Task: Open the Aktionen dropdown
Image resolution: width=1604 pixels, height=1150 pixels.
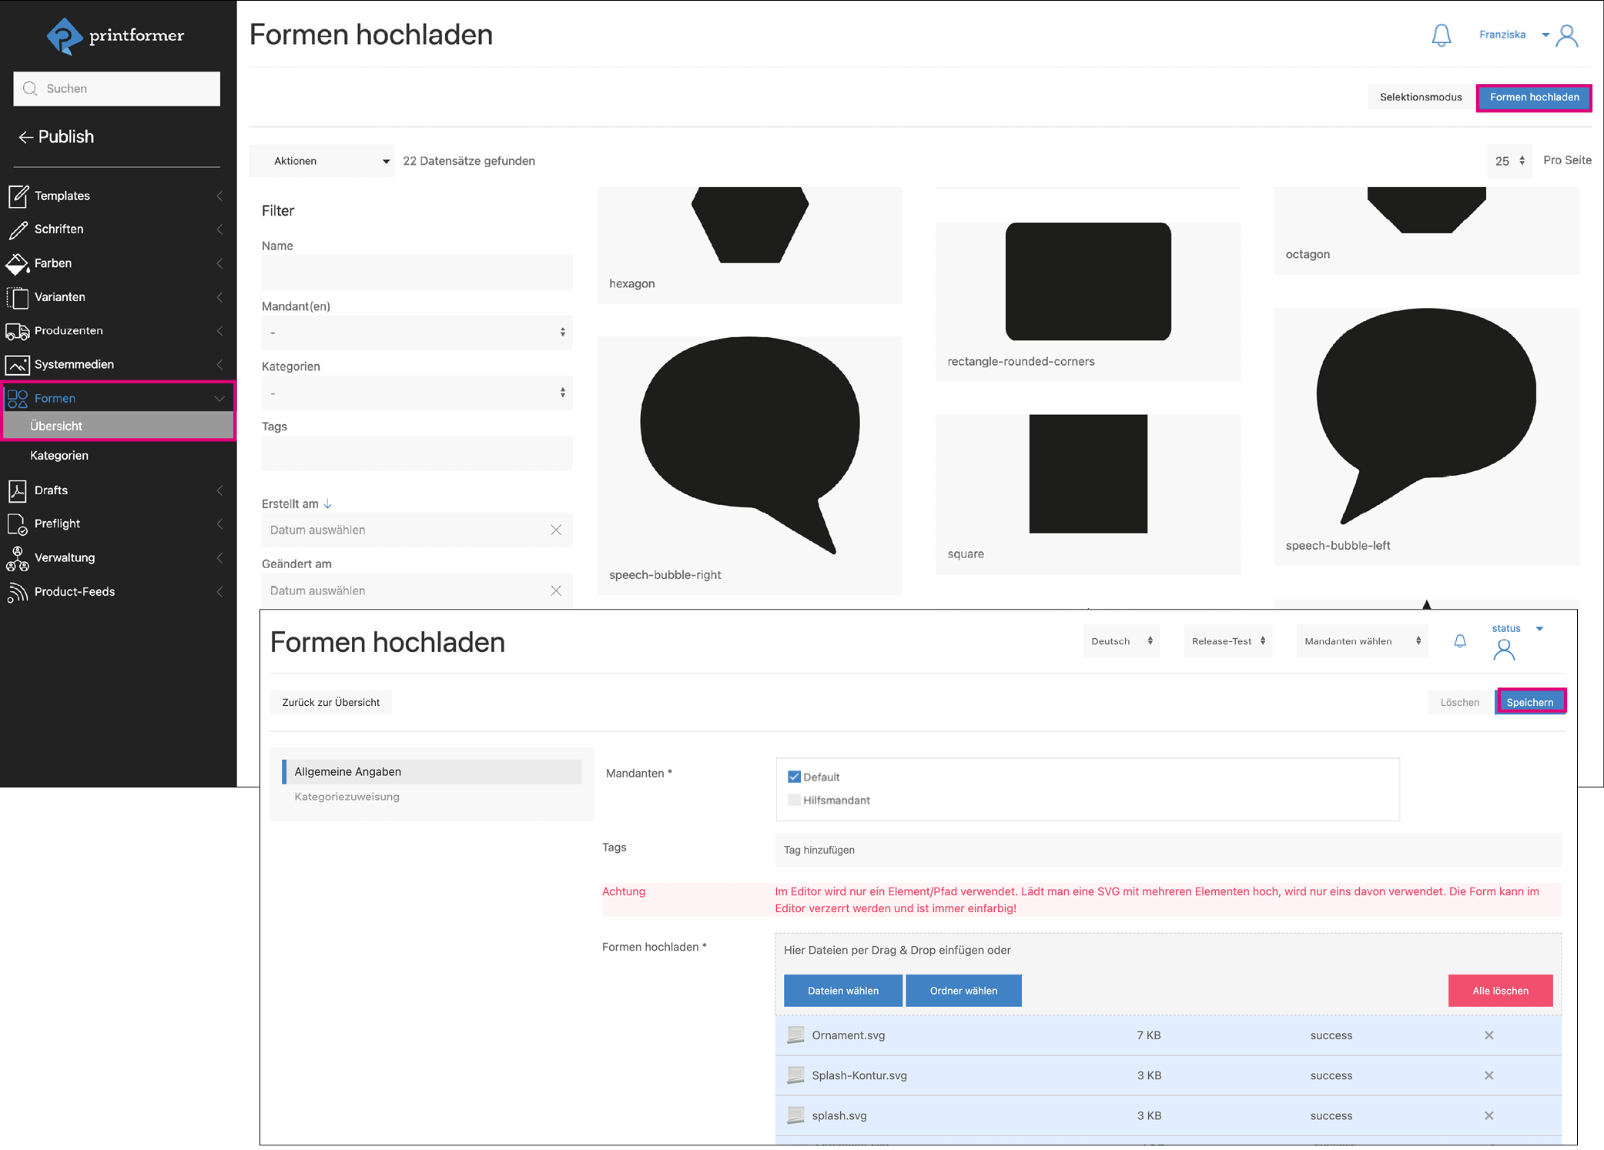Action: pos(322,161)
